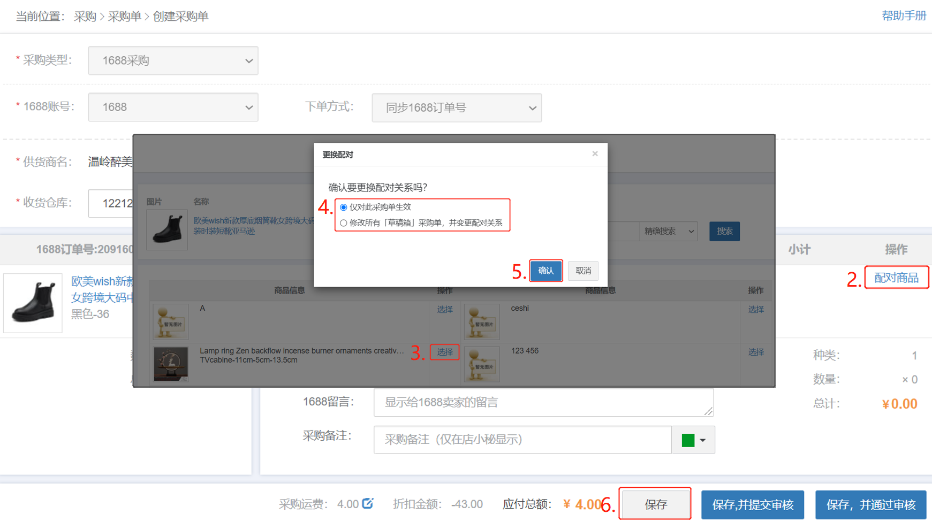Screen dimensions: 932x522
Task: Edit the 采购运费 freight with pencil icon
Action: pyautogui.click(x=367, y=503)
